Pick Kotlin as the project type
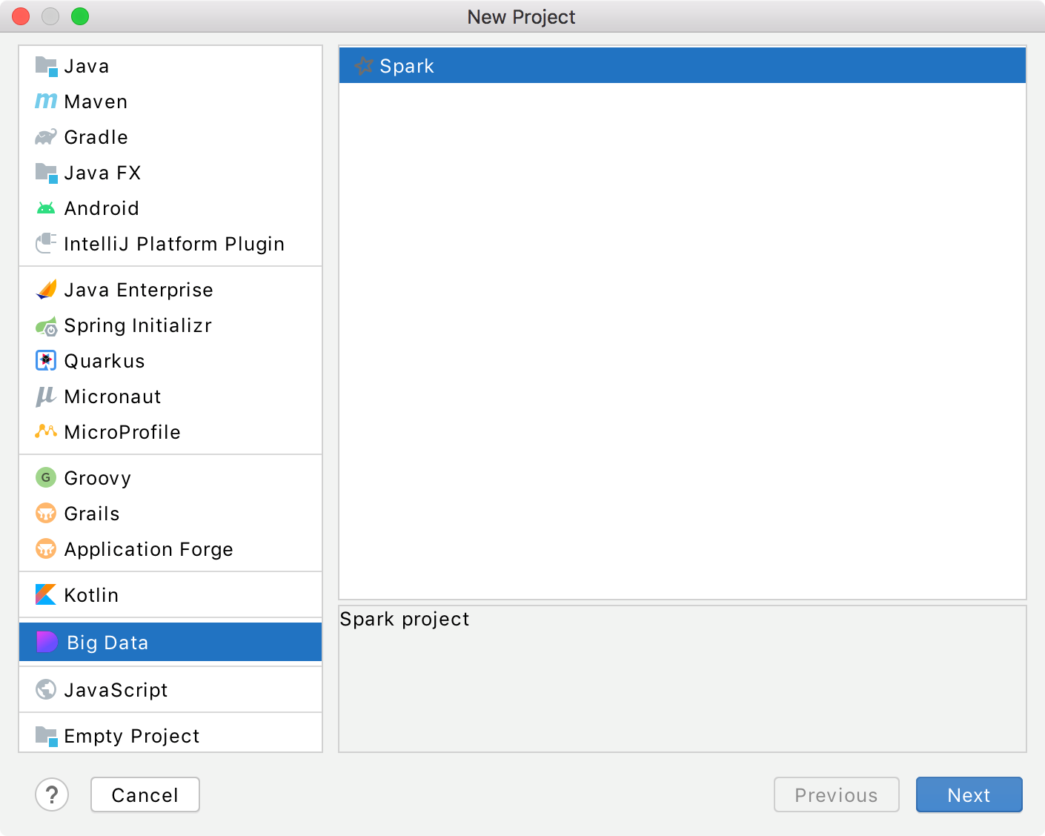Viewport: 1045px width, 836px height. [170, 595]
